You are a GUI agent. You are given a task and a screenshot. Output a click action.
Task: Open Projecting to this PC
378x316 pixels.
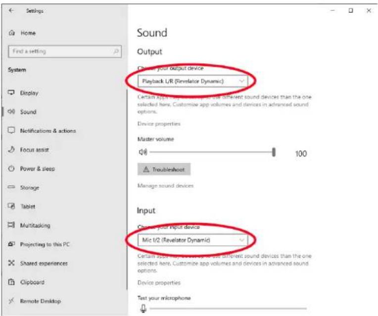(45, 244)
